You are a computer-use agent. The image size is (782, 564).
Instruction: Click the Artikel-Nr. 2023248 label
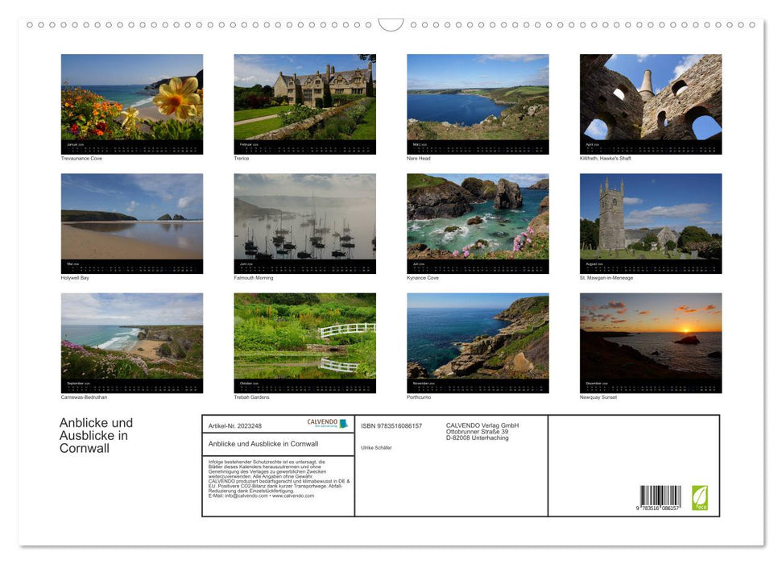(x=235, y=426)
